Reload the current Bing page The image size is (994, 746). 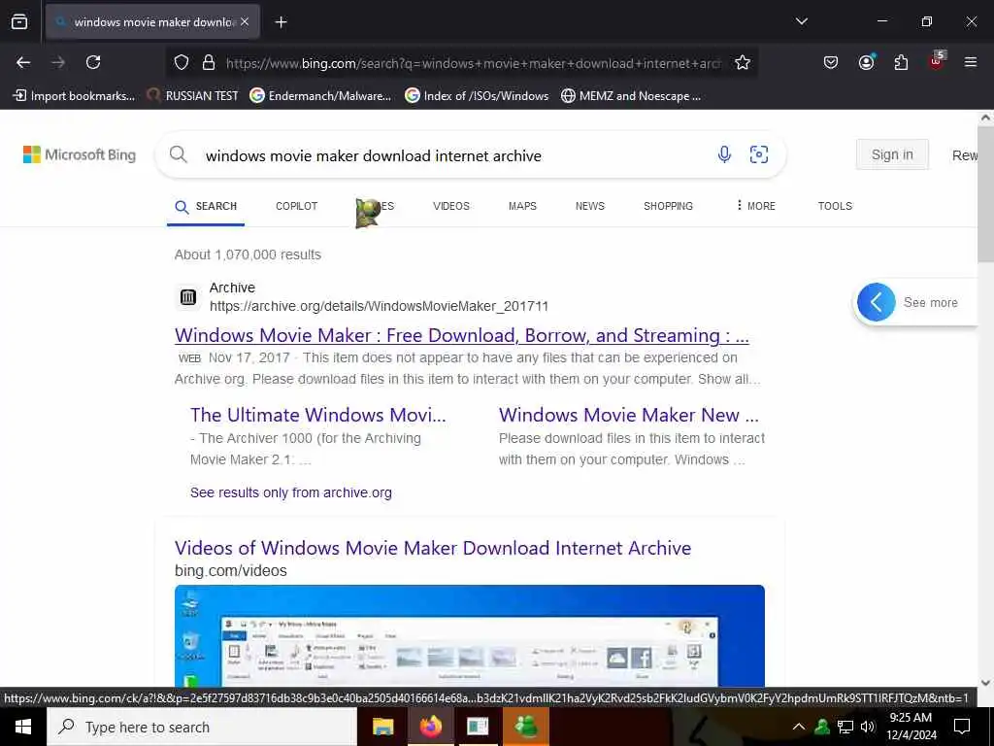[x=93, y=62]
